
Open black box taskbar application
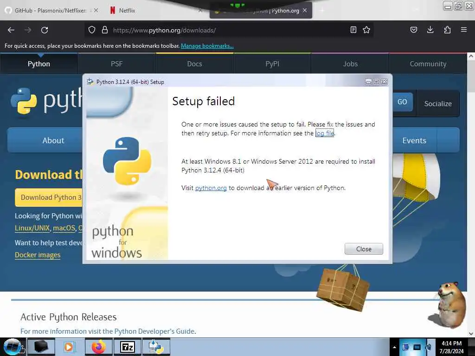pyautogui.click(x=41, y=347)
